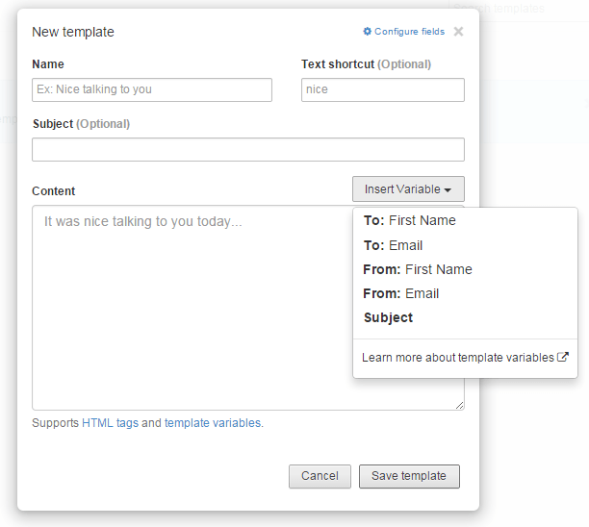Viewport: 589px width, 527px height.
Task: Follow the HTML tags link
Action: point(110,422)
